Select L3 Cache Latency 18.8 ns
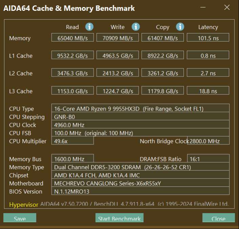The width and height of the screenshot is (239, 229). coord(208,90)
